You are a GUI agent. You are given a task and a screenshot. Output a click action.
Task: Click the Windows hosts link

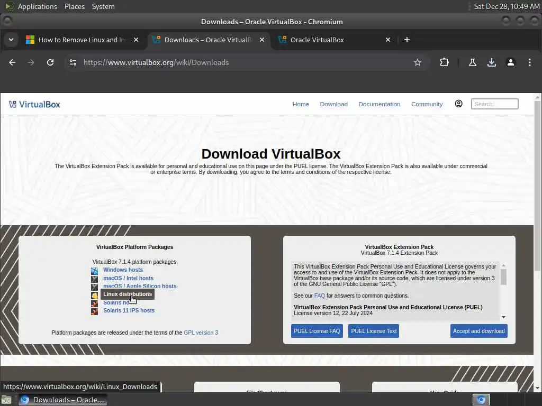tap(123, 270)
